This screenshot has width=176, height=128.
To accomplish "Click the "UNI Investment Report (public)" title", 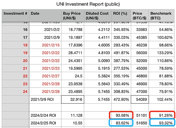I will 88,4.
